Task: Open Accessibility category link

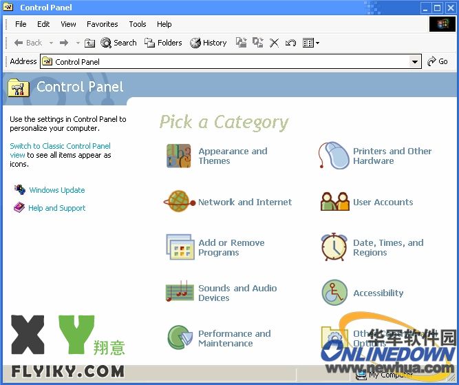Action: point(378,293)
